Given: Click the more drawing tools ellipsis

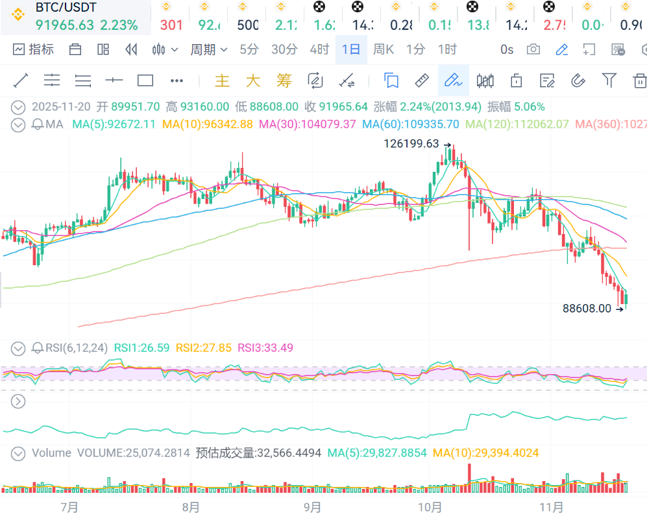Looking at the screenshot, I should 177,80.
